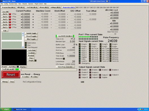The width and height of the screenshot is (149, 111).
Task: Click the FeedHold button
Action: tap(31, 53)
